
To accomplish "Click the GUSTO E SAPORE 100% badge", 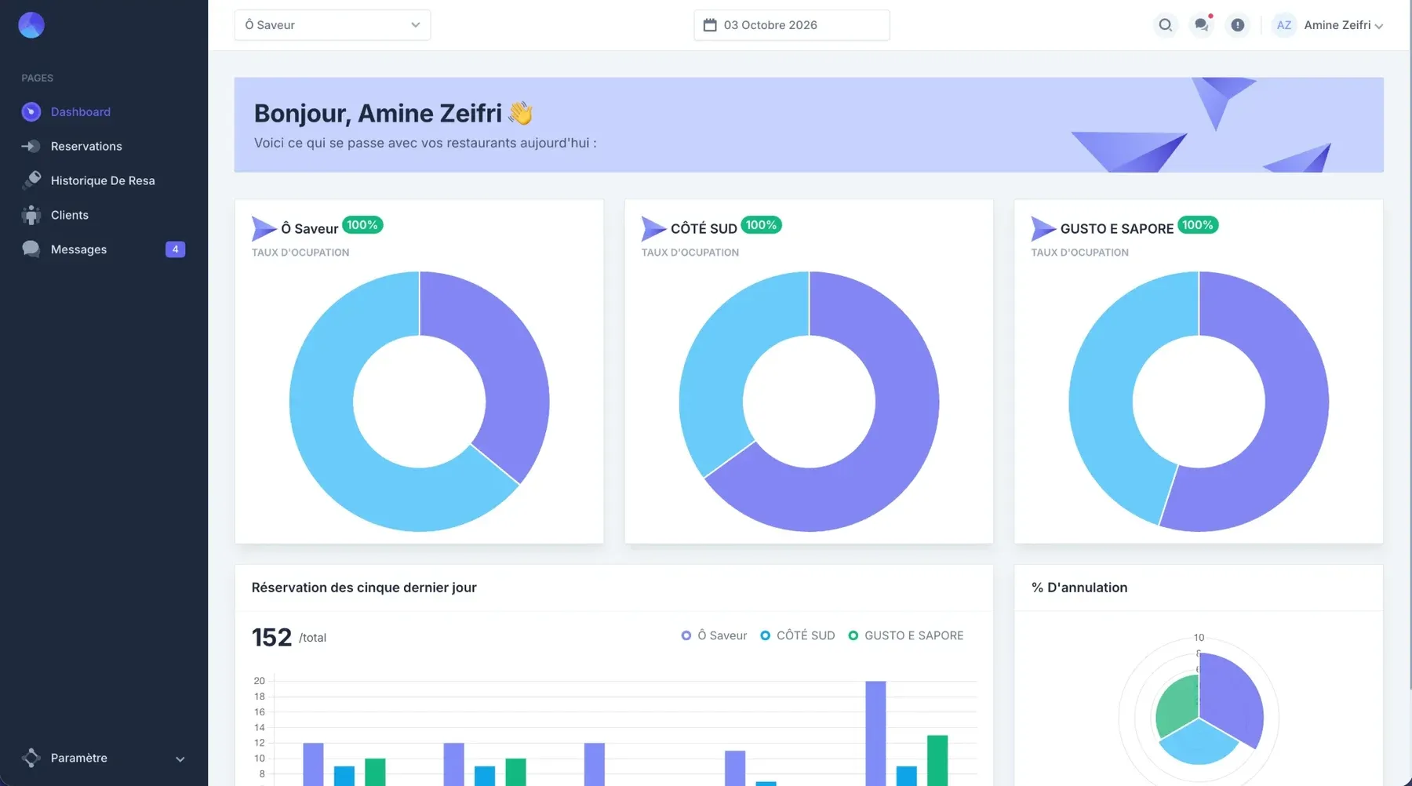I will point(1197,225).
